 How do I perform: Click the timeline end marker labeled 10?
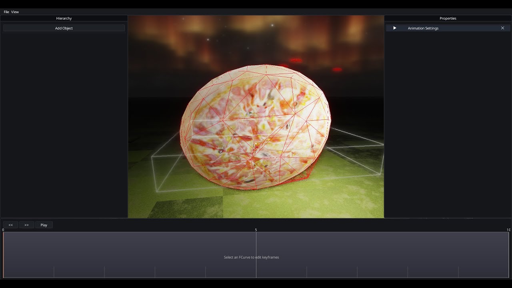coord(508,230)
